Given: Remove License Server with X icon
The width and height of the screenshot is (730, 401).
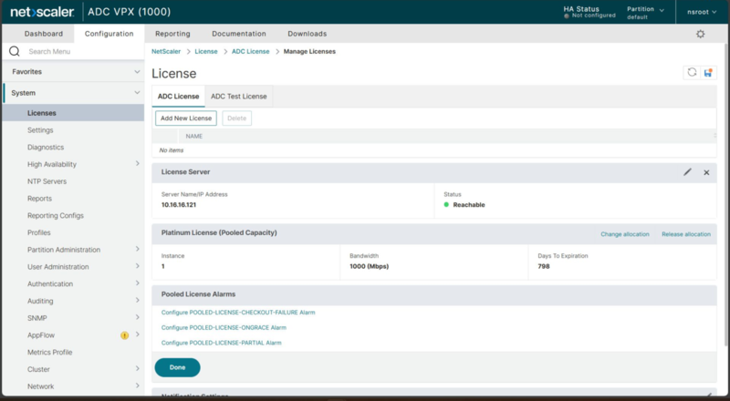Looking at the screenshot, I should [706, 172].
